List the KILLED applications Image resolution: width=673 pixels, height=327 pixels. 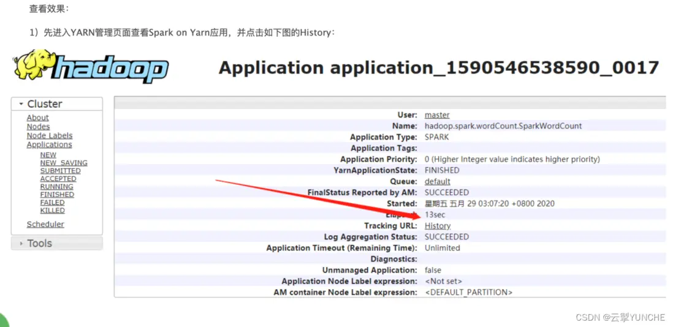point(52,211)
